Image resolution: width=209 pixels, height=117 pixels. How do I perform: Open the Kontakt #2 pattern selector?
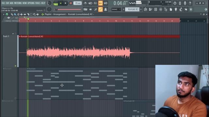(x=132, y=9)
